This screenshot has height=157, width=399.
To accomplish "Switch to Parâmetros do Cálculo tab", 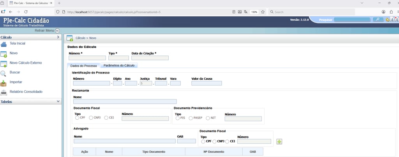I will pos(119,65).
